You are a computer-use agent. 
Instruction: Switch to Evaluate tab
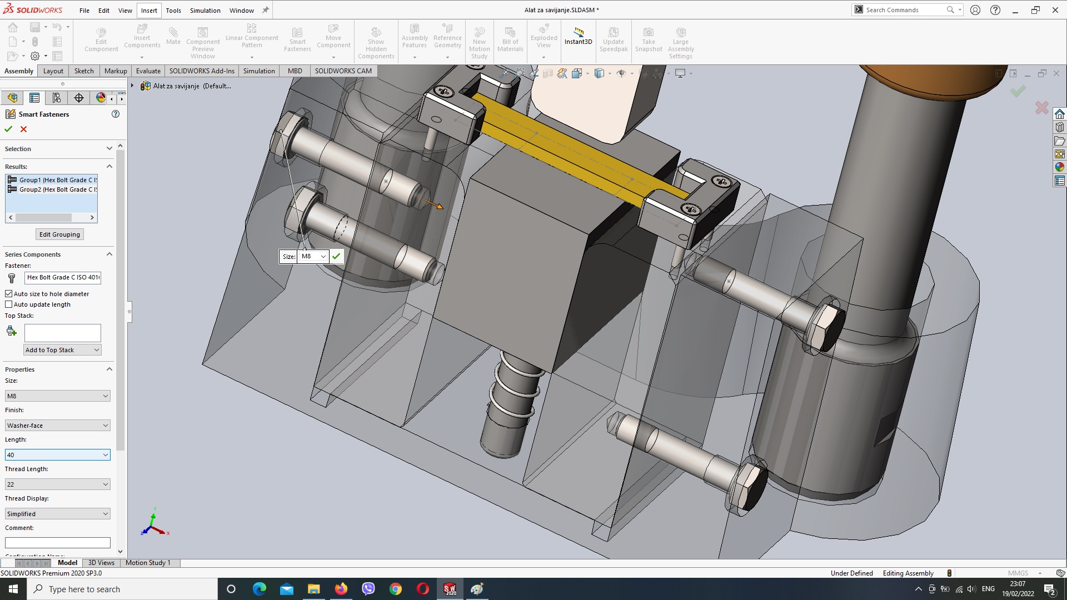pyautogui.click(x=148, y=71)
